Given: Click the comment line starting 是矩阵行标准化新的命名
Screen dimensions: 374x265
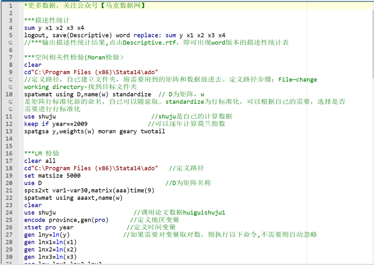Looking at the screenshot, I should 185,102.
